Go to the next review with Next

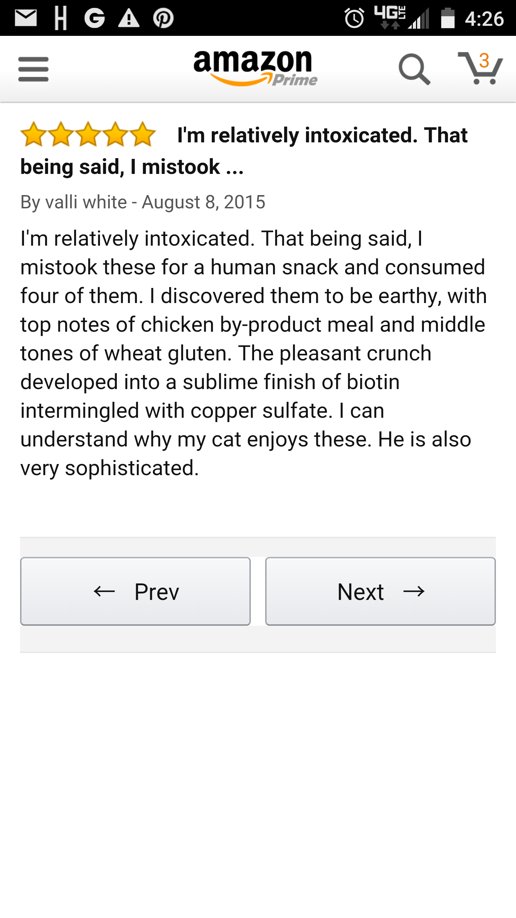pyautogui.click(x=381, y=591)
